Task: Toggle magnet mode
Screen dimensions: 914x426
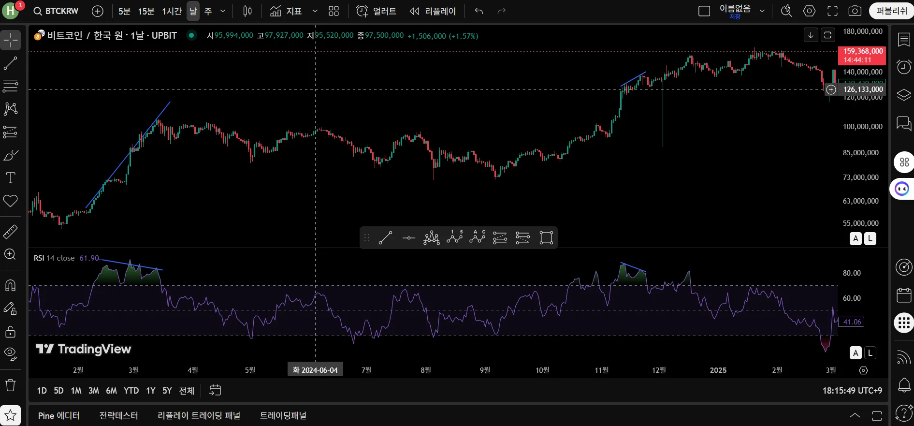Action: (10, 285)
